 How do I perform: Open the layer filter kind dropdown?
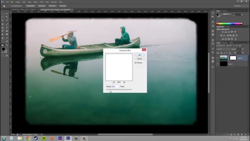pyautogui.click(x=221, y=45)
